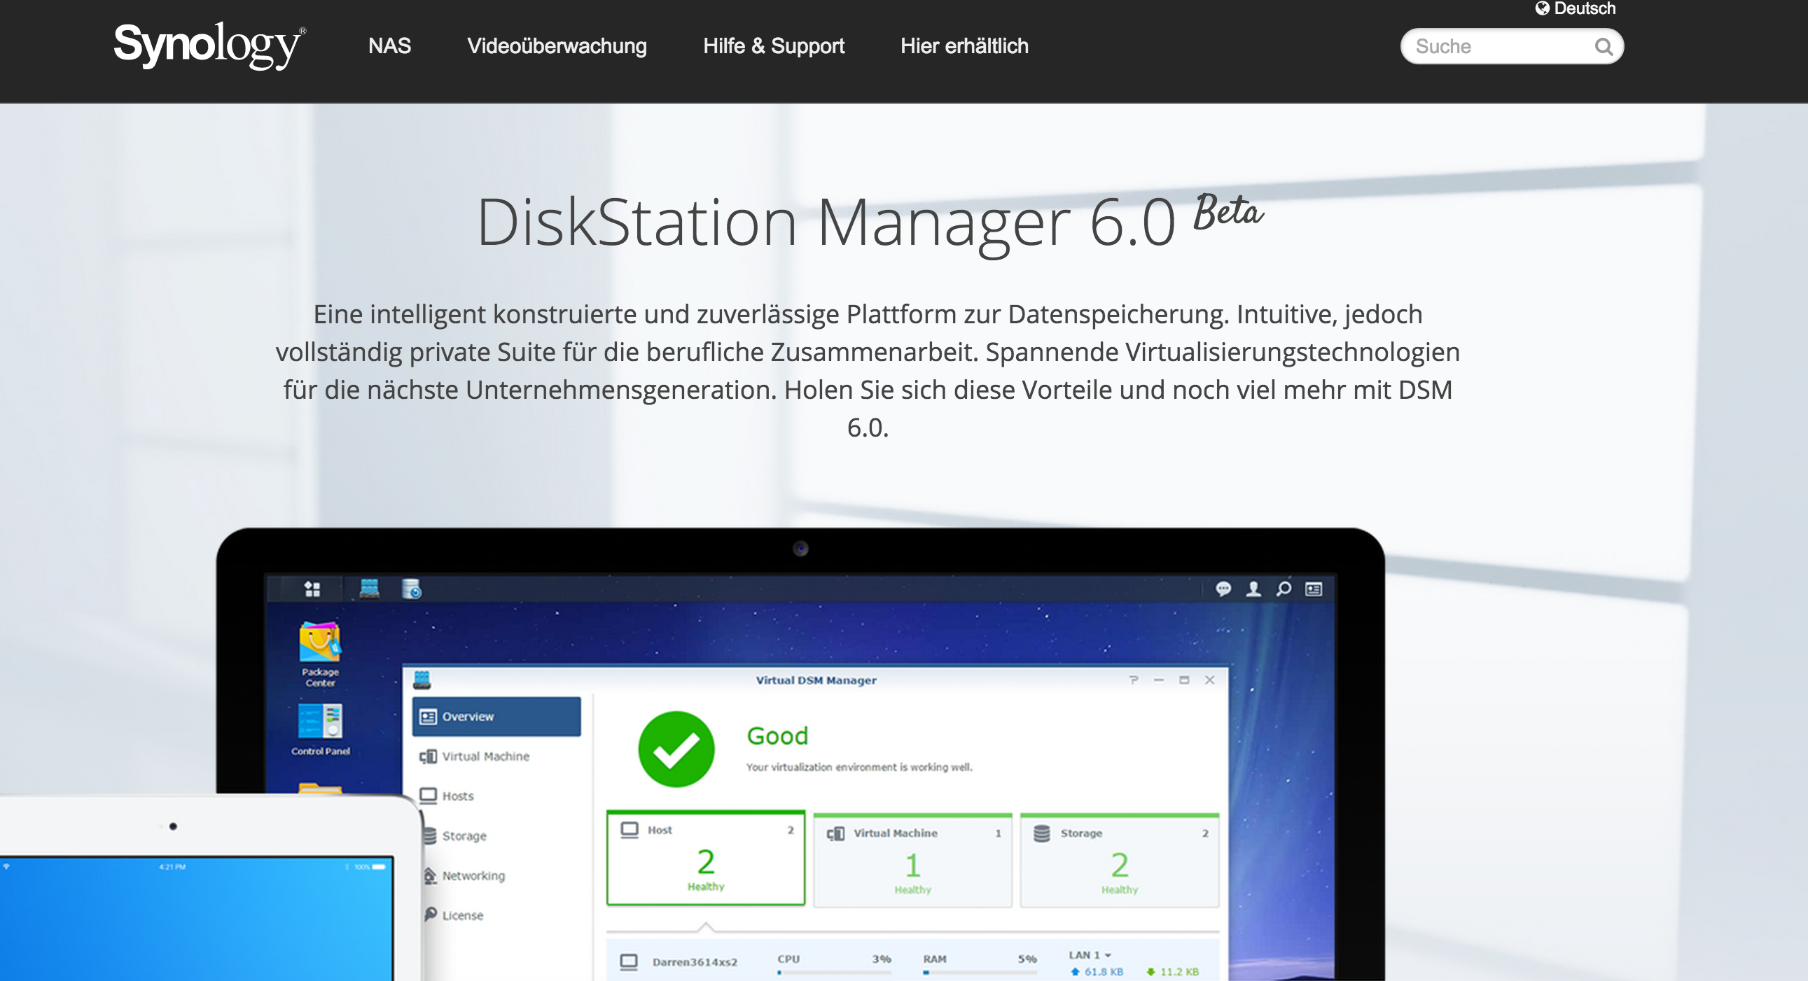Click the Storage card disk icon
The image size is (1808, 981).
coord(1041,833)
